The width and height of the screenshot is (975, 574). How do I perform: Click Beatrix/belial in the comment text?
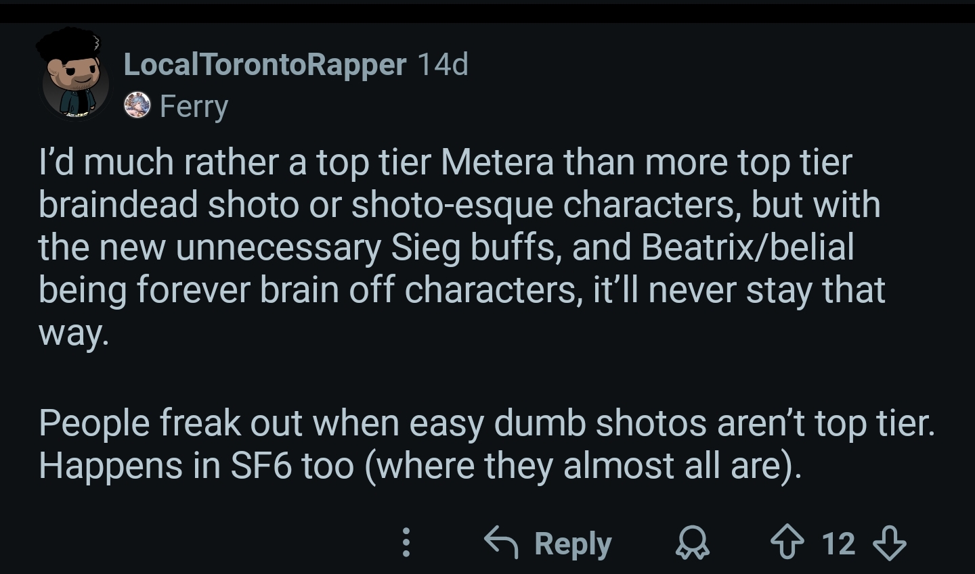point(747,247)
